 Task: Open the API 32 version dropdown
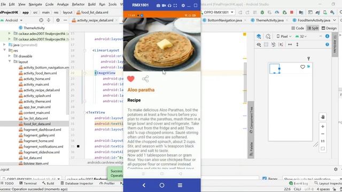click(301, 36)
